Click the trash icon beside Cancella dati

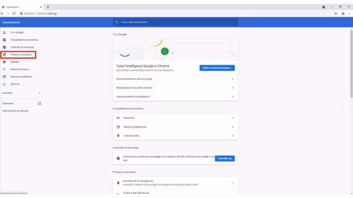coord(118,183)
